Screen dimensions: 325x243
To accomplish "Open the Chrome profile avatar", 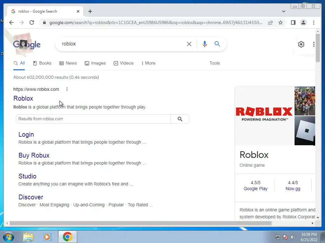I will click(x=303, y=22).
